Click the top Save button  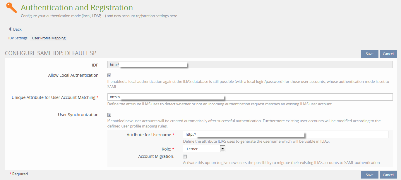(x=369, y=54)
